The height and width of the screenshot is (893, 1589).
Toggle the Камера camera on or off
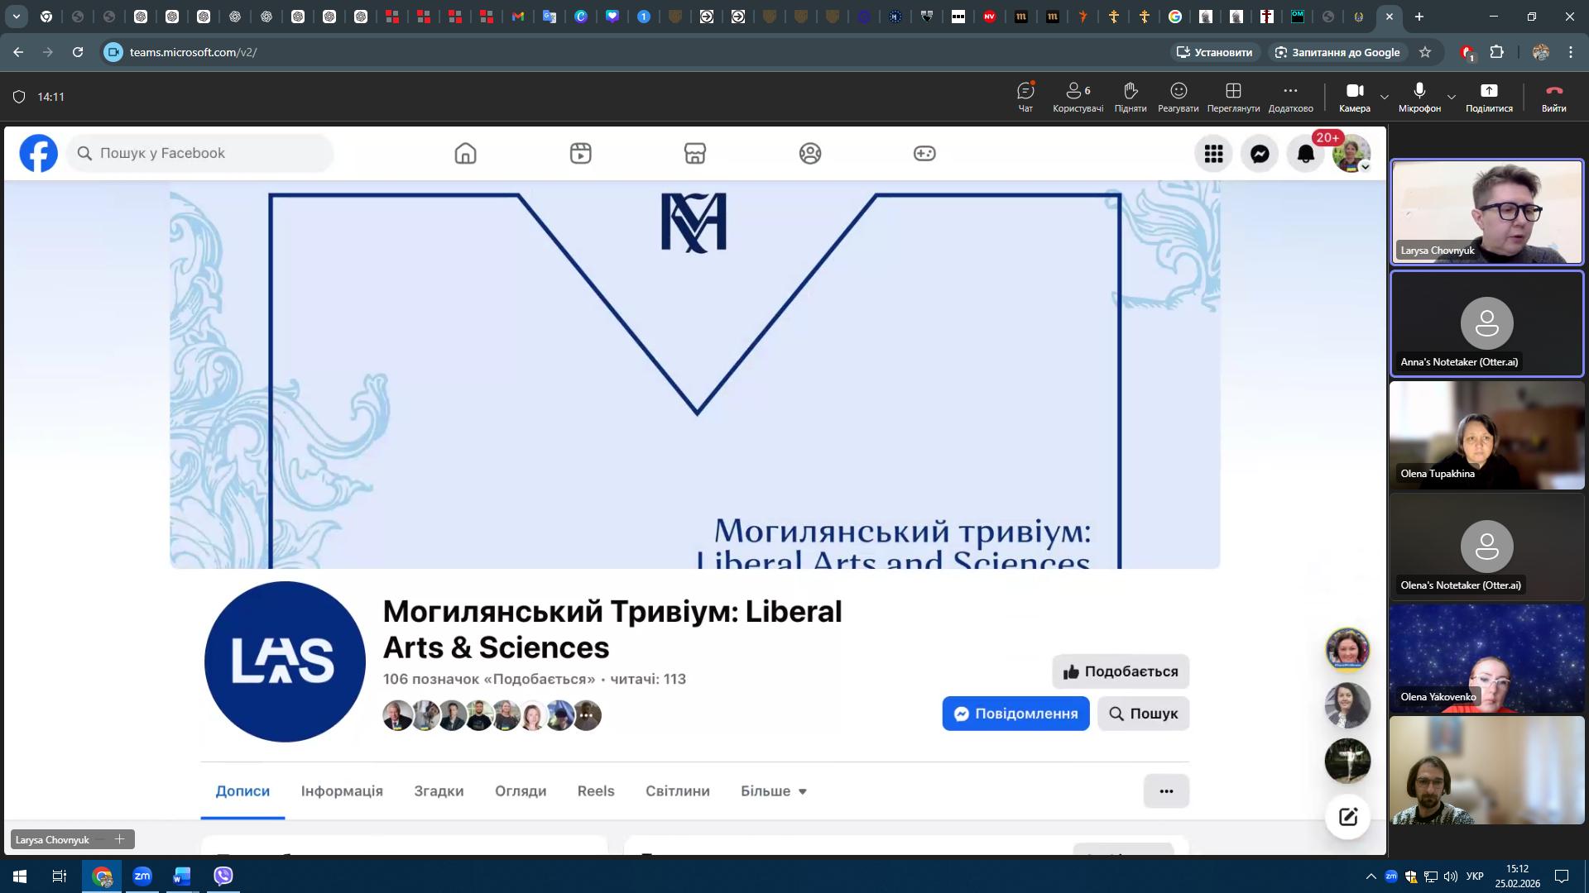tap(1354, 96)
